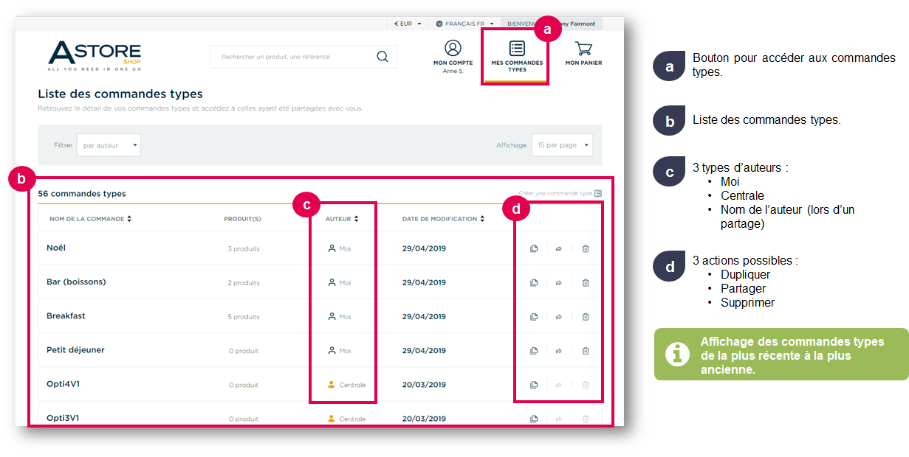Duplicate the Noël order
Image resolution: width=909 pixels, height=457 pixels.
[x=534, y=248]
